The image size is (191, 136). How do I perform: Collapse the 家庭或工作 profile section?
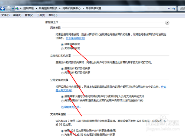(x=167, y=23)
